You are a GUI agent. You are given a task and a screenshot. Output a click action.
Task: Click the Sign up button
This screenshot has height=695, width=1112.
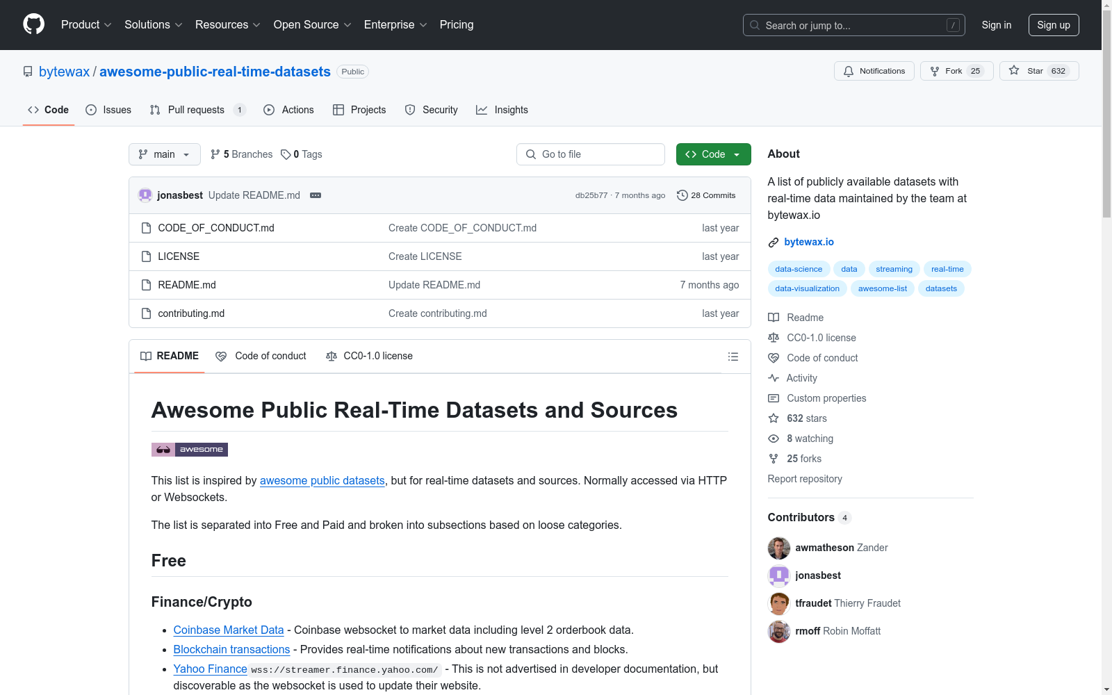pyautogui.click(x=1054, y=25)
